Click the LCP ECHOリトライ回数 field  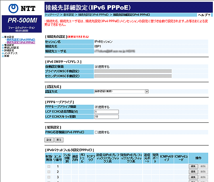107,117
